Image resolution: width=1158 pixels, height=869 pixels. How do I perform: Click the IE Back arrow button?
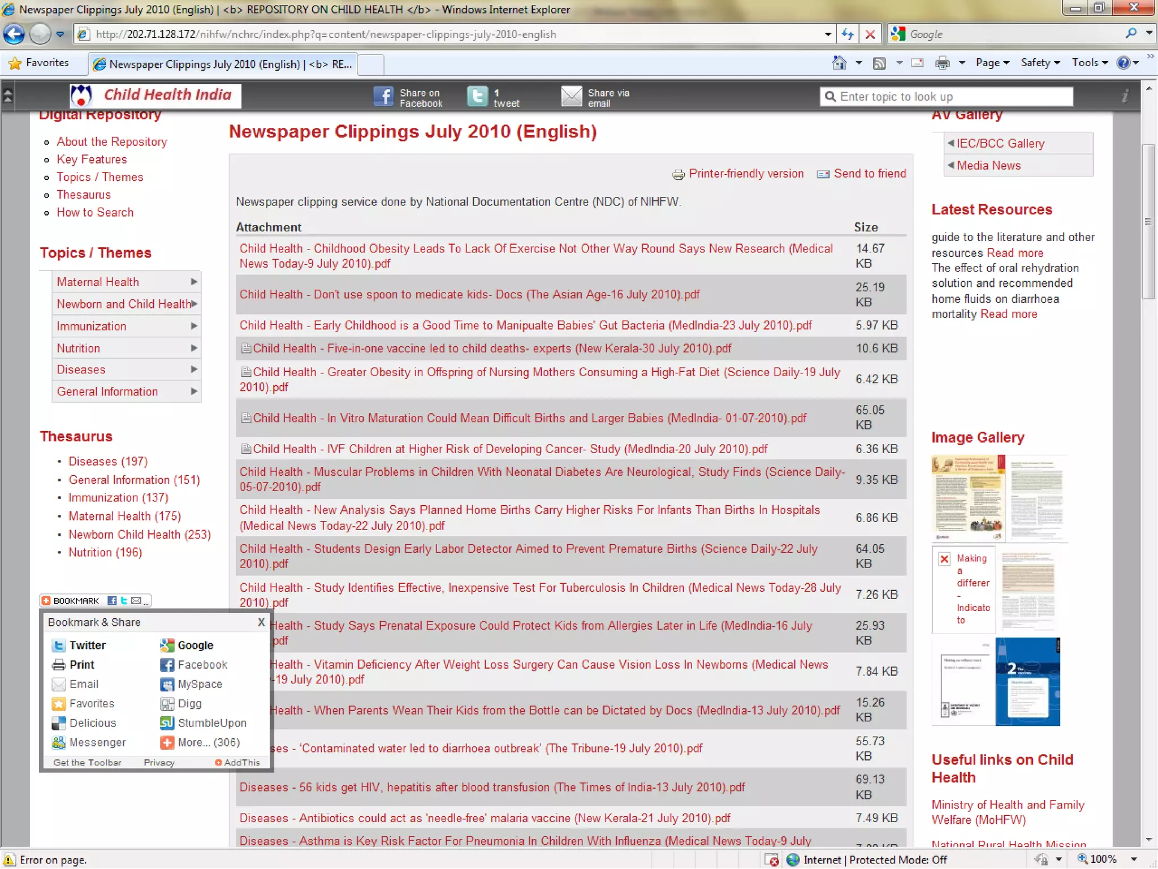pyautogui.click(x=14, y=34)
